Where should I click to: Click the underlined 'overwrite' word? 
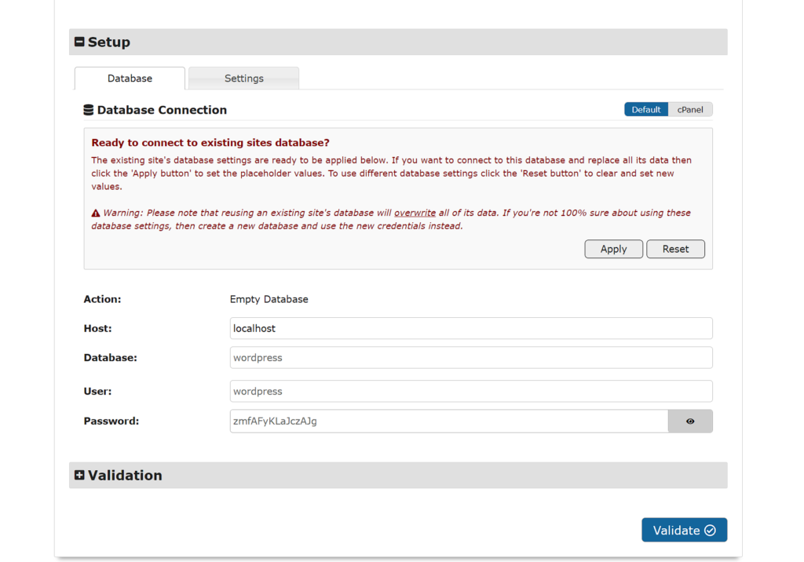click(415, 213)
